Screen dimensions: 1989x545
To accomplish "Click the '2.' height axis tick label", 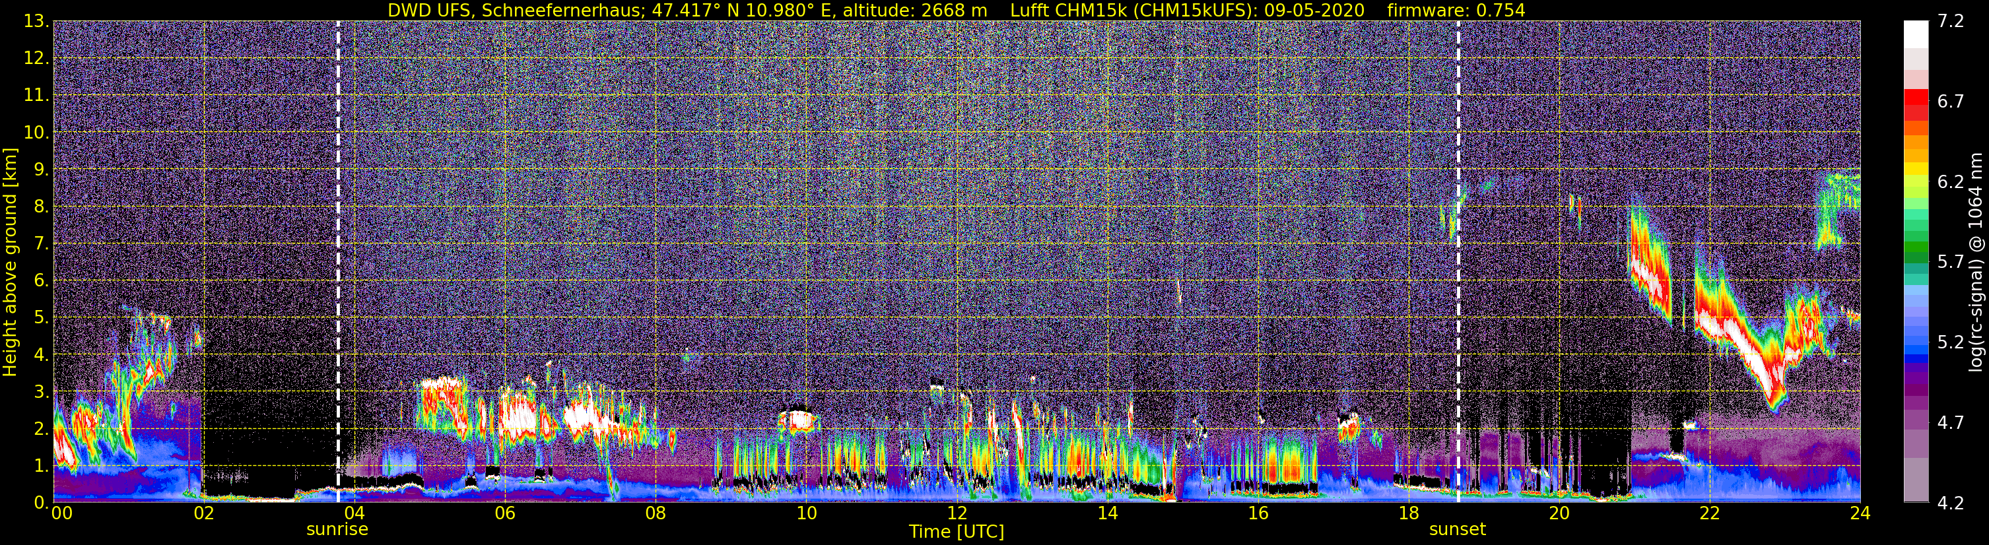I will tap(42, 428).
